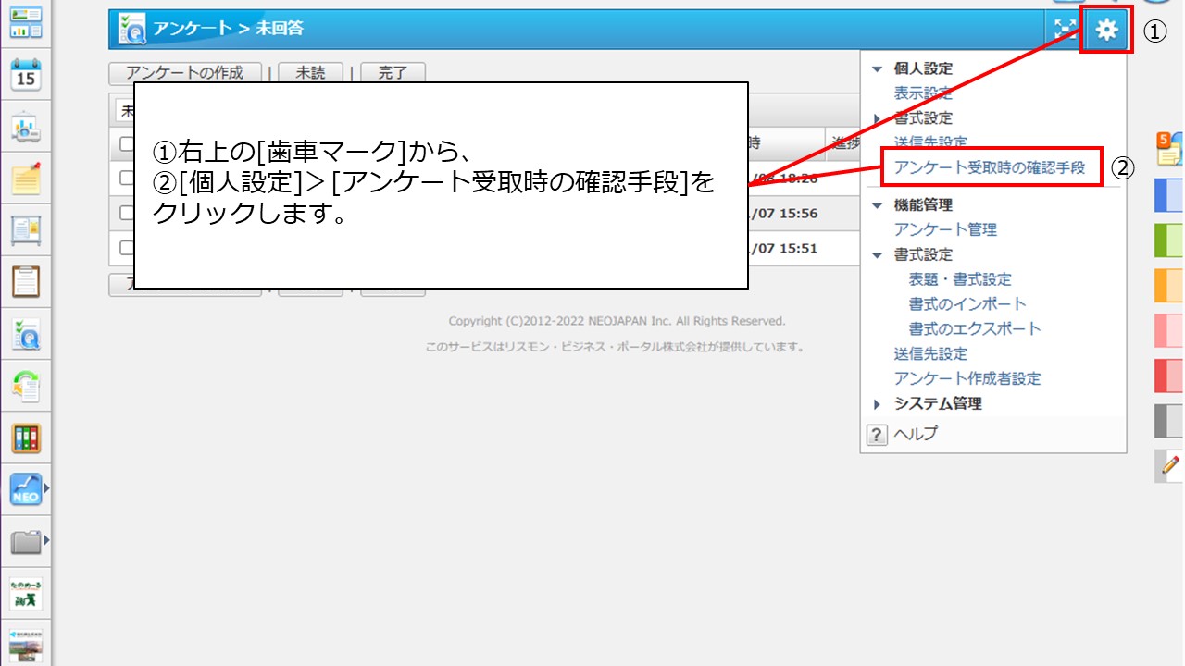Open the gray folder icon in sidebar

pos(26,542)
